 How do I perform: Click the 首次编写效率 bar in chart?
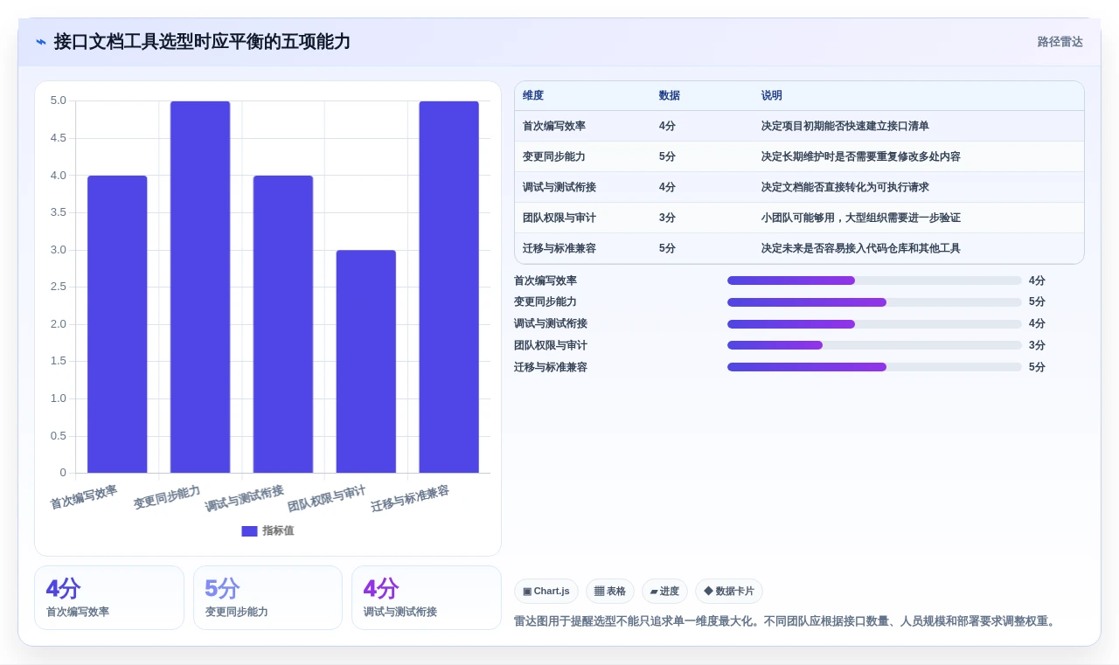(x=117, y=324)
